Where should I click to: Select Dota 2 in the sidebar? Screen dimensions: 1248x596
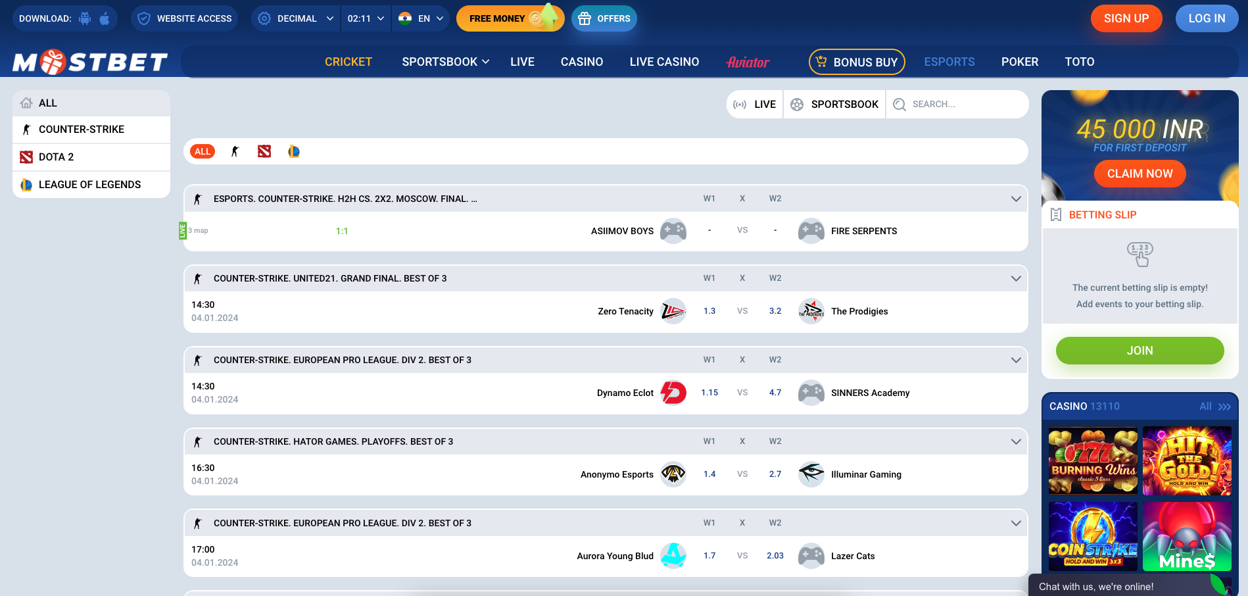click(x=91, y=157)
